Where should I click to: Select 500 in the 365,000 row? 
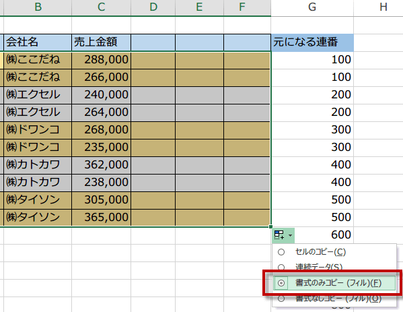click(x=312, y=218)
